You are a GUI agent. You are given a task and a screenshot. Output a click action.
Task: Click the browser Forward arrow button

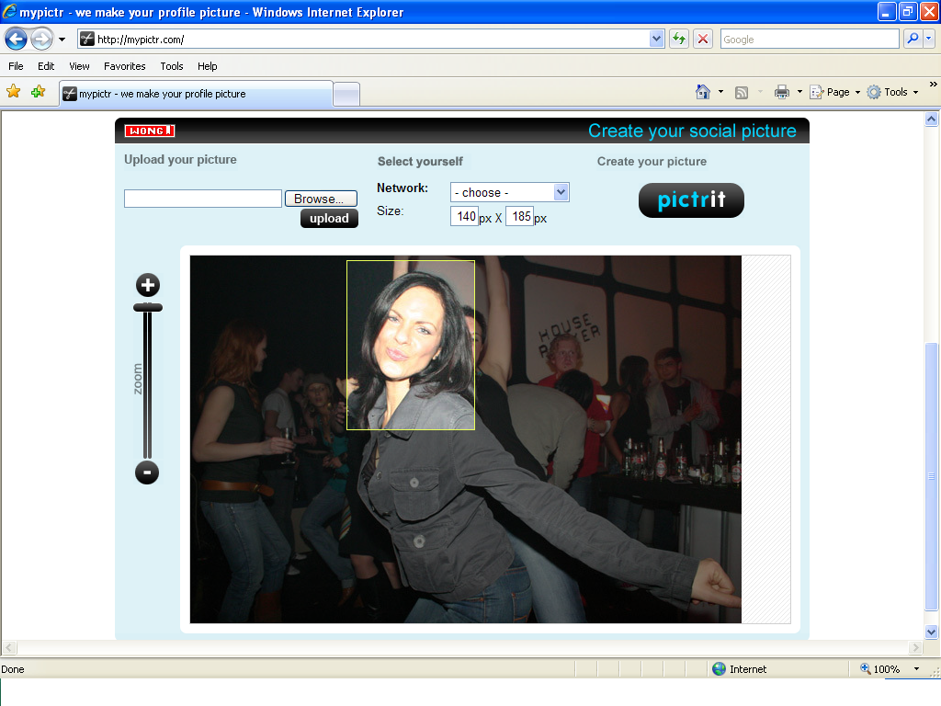[41, 40]
